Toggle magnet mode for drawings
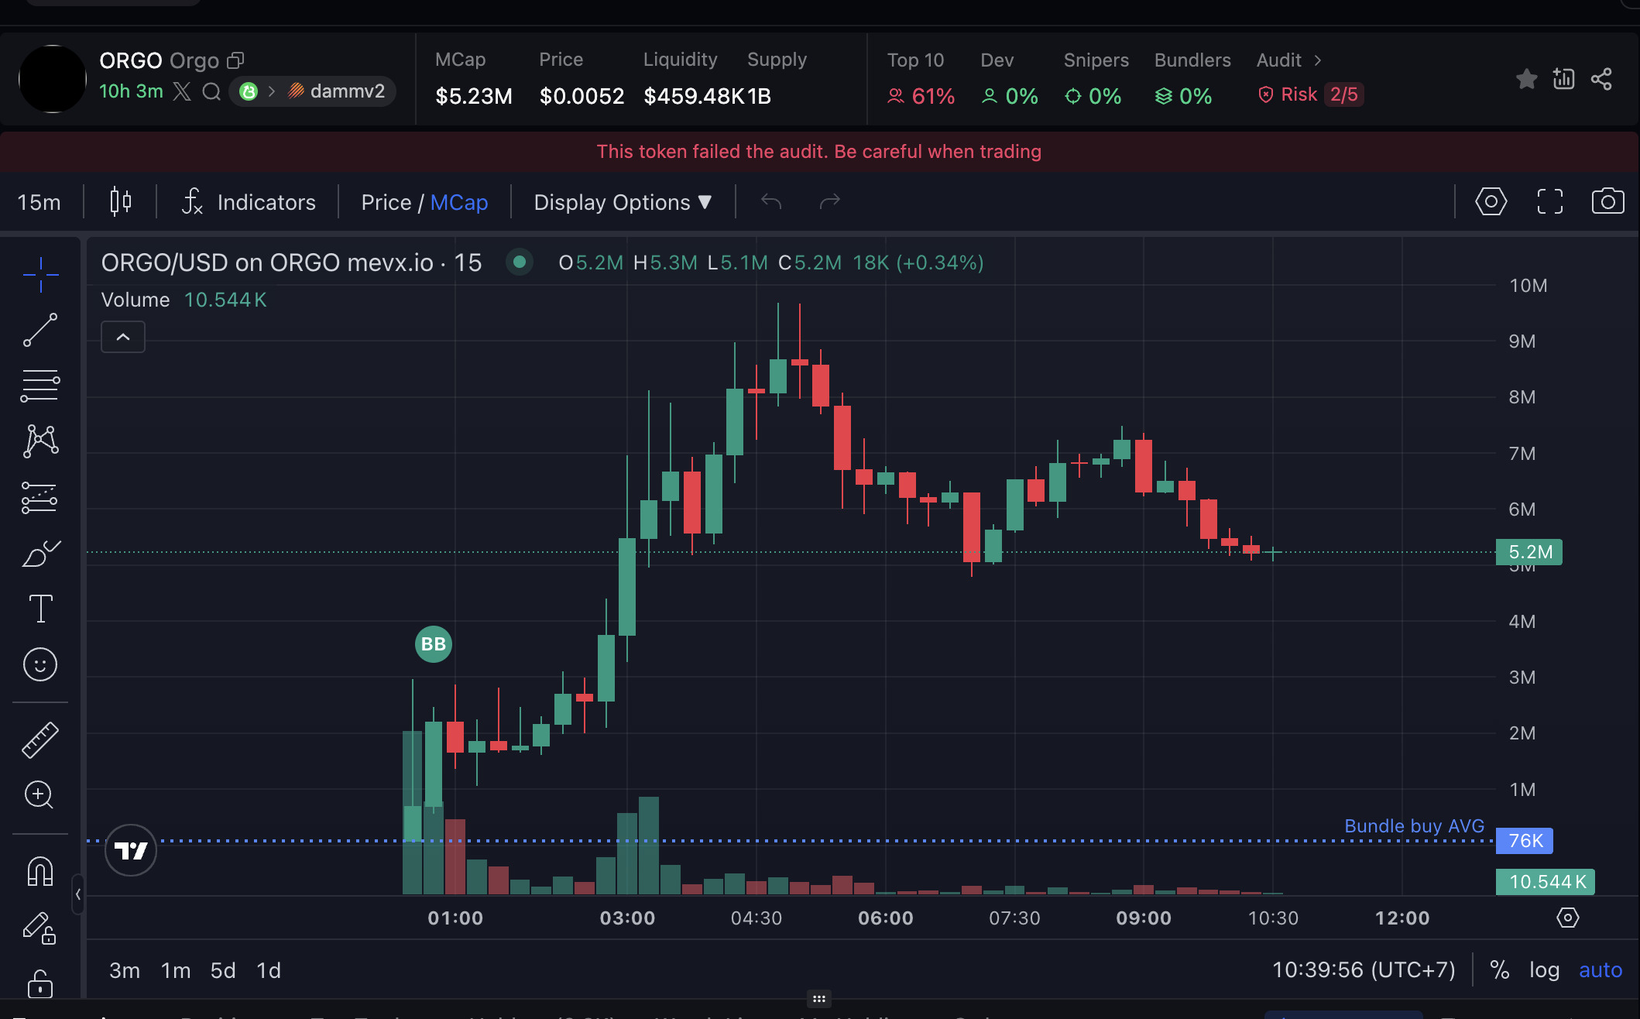1640x1019 pixels. tap(40, 871)
